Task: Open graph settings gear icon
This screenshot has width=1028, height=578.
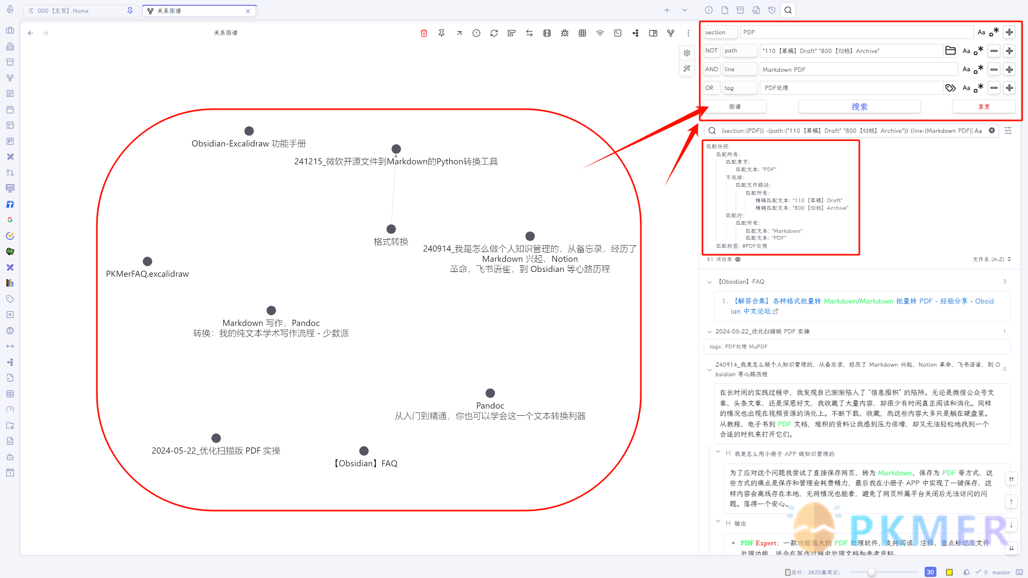Action: [x=687, y=53]
